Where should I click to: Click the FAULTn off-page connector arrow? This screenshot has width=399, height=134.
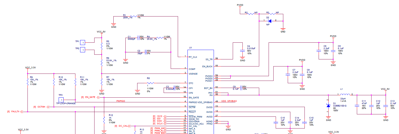point(21,112)
